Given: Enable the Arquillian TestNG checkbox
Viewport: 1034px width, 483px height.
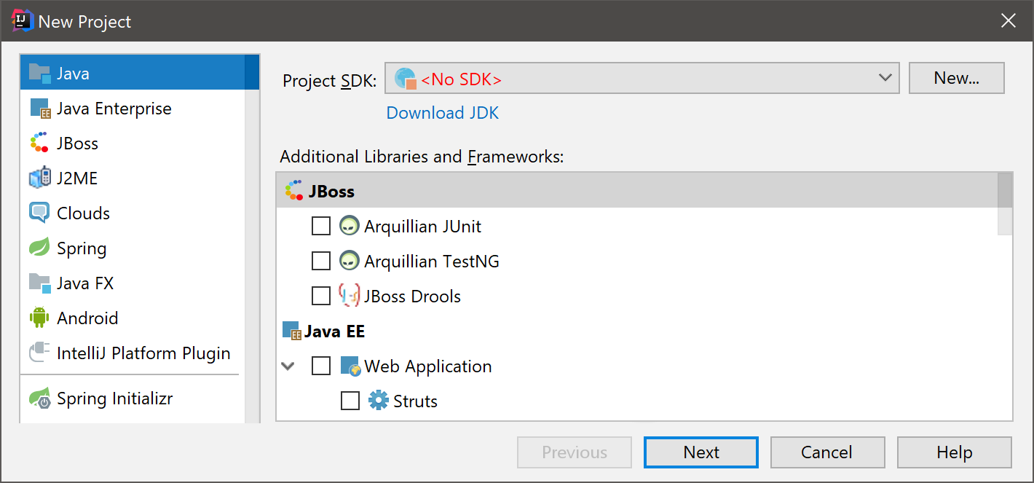Looking at the screenshot, I should click(x=321, y=262).
